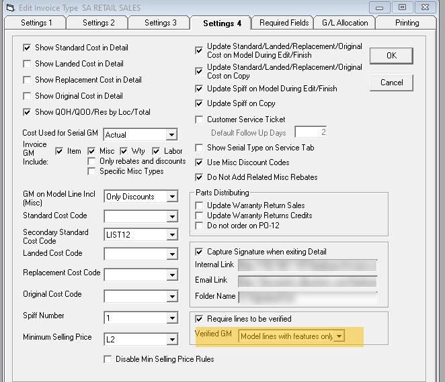445x382 pixels.
Task: Check Only rebates and discounts
Action: 91,161
